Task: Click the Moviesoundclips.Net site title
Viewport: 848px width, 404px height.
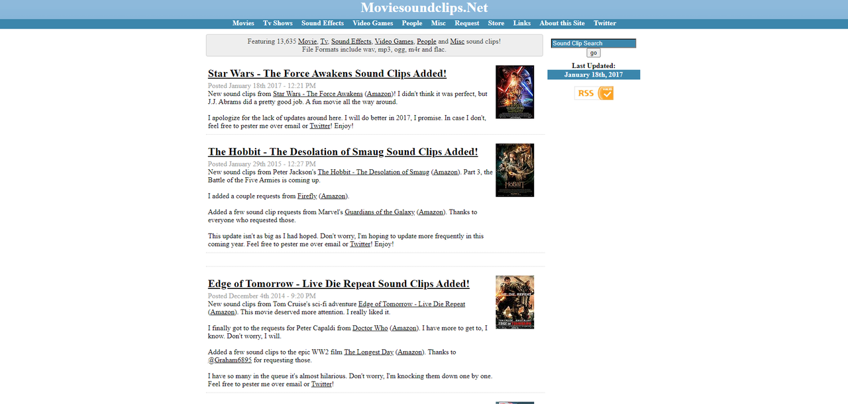Action: point(424,8)
